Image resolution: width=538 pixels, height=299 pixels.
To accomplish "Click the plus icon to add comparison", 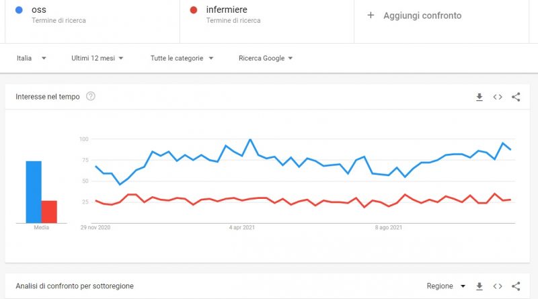I will point(371,15).
